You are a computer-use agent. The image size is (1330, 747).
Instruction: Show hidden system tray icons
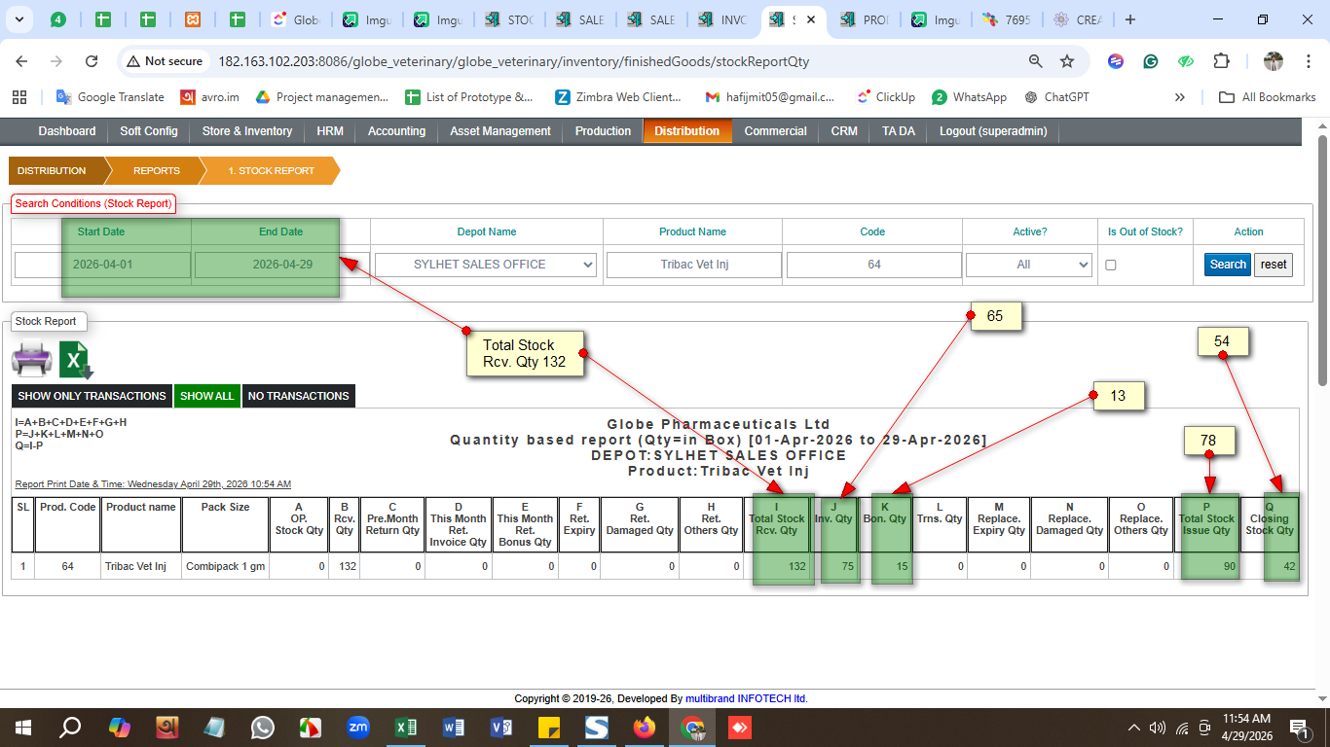tap(1133, 728)
